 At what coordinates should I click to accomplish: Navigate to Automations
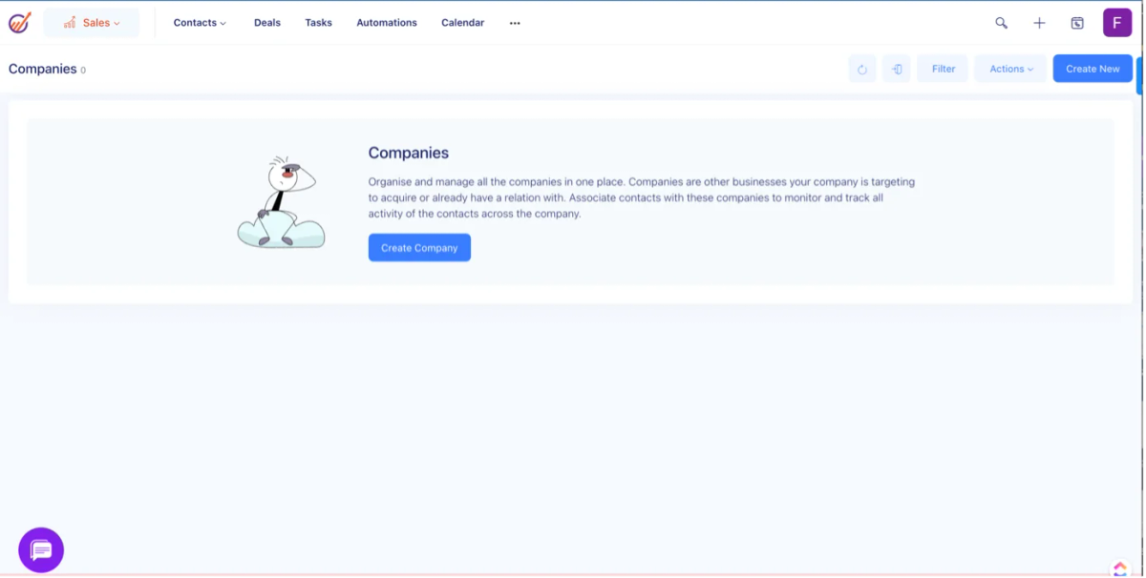pyautogui.click(x=387, y=23)
